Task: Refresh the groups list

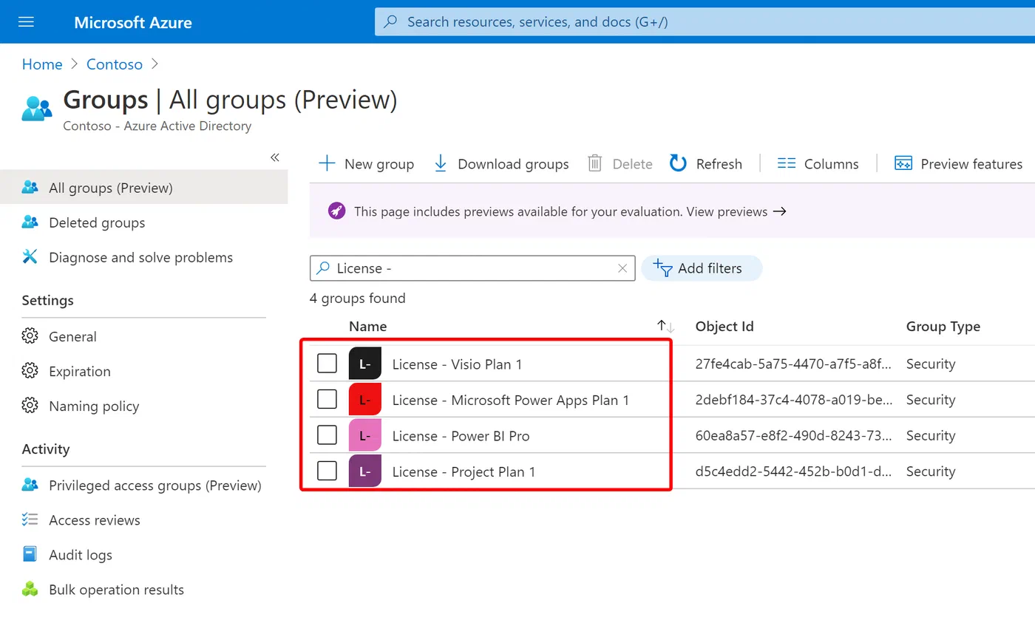Action: 706,164
